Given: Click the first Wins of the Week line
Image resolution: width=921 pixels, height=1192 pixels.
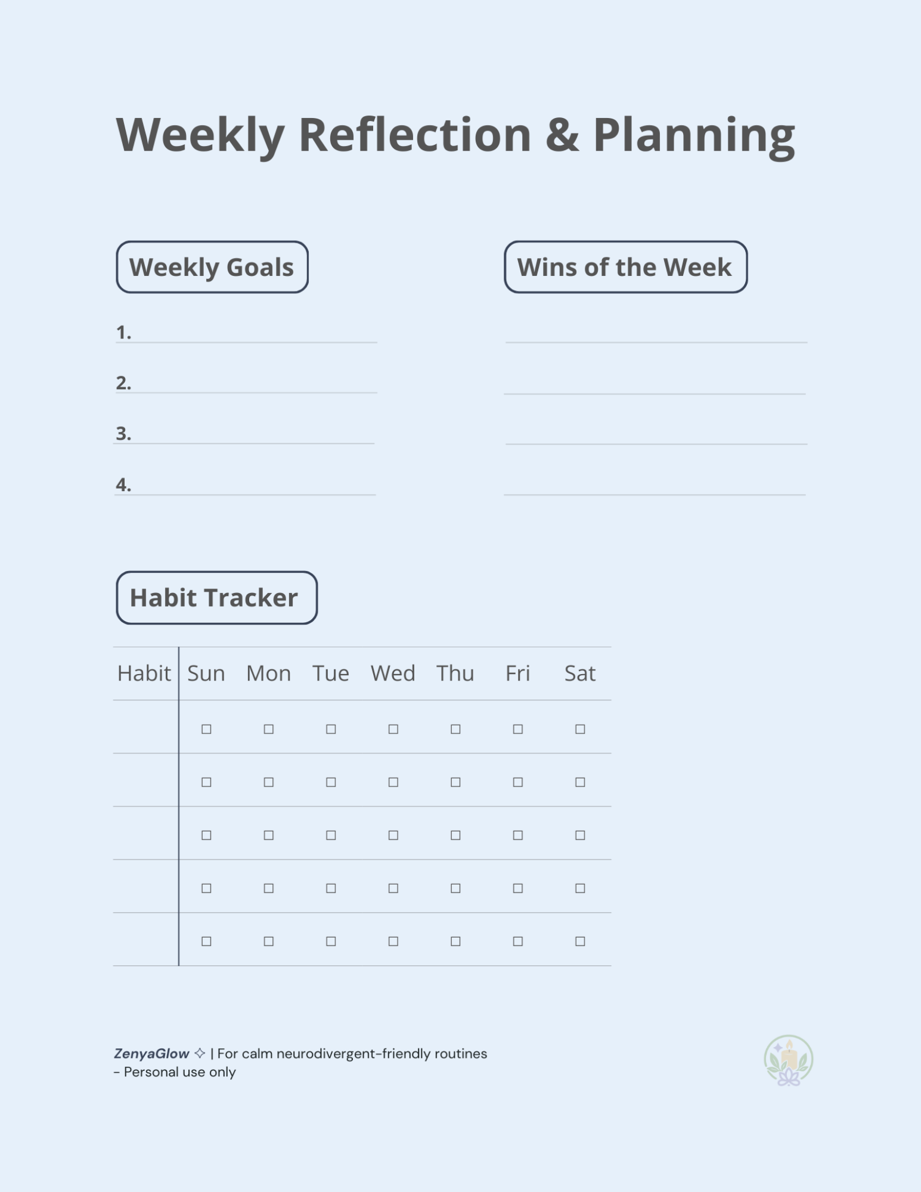Looking at the screenshot, I should [x=656, y=335].
